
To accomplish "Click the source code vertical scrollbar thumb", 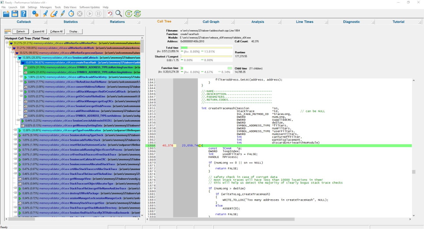I will (x=413, y=172).
